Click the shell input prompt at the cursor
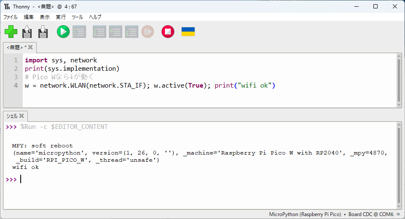The width and height of the screenshot is (405, 219). pyautogui.click(x=21, y=179)
